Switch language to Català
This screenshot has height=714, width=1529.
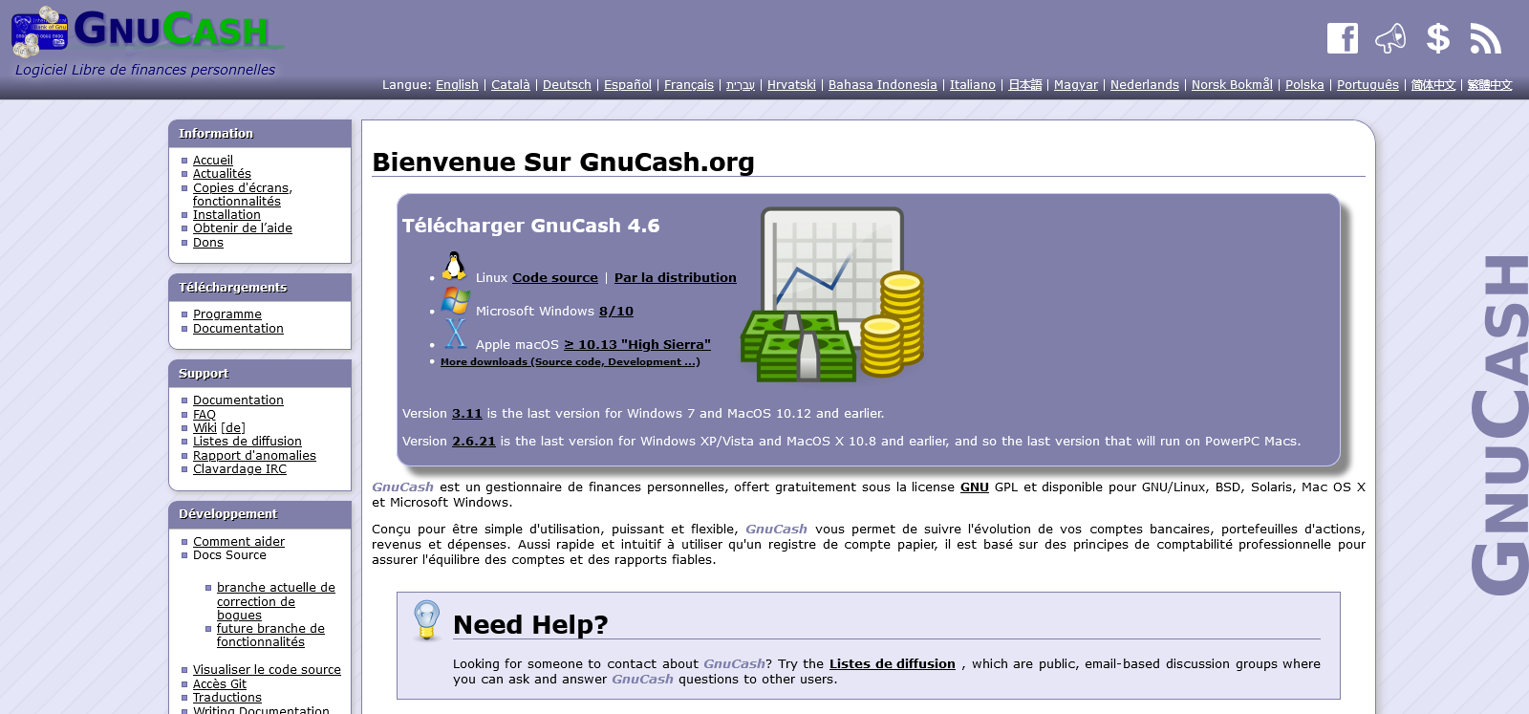tap(510, 85)
